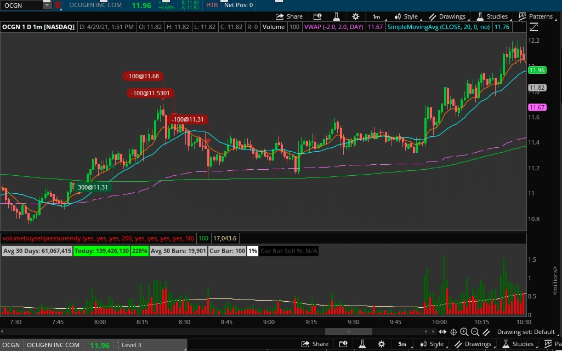
Task: Click the VWAP (-2.0, 2.0, DAY) study label
Action: [x=333, y=27]
